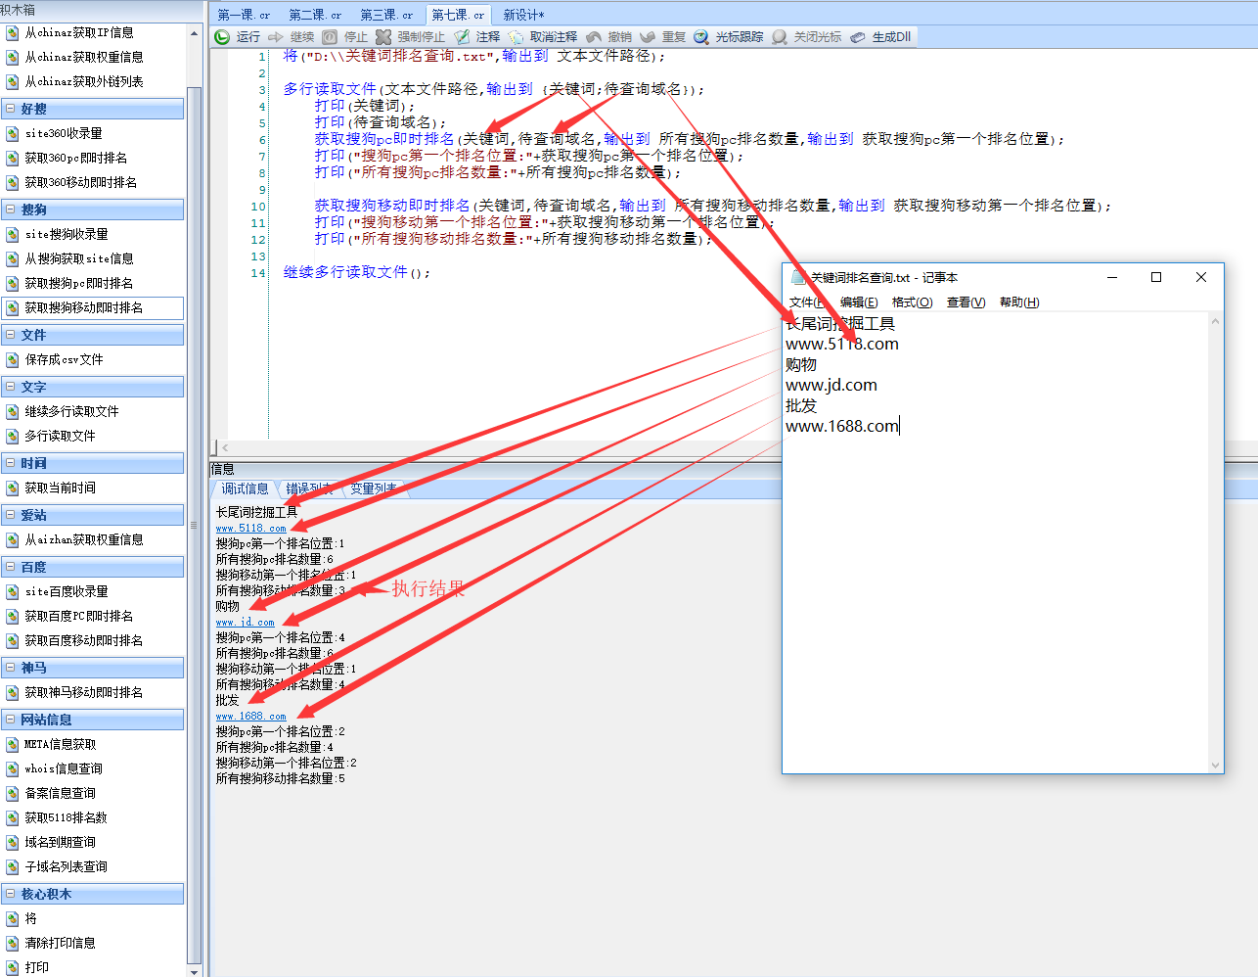The image size is (1258, 977).
Task: Collapse the 网站信息 category group
Action: click(11, 720)
